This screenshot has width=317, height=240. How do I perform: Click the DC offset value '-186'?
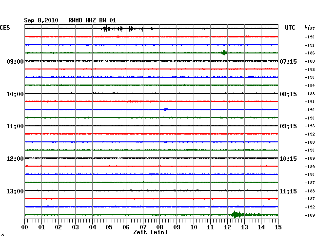point(310,53)
